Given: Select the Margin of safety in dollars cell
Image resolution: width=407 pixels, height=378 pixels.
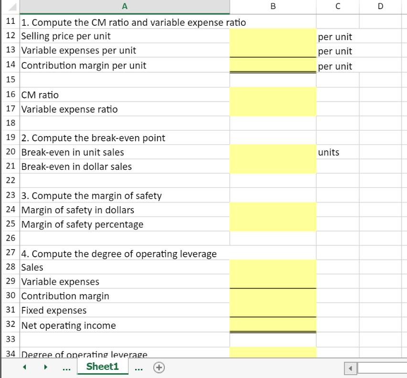Looking at the screenshot, I should [x=273, y=210].
